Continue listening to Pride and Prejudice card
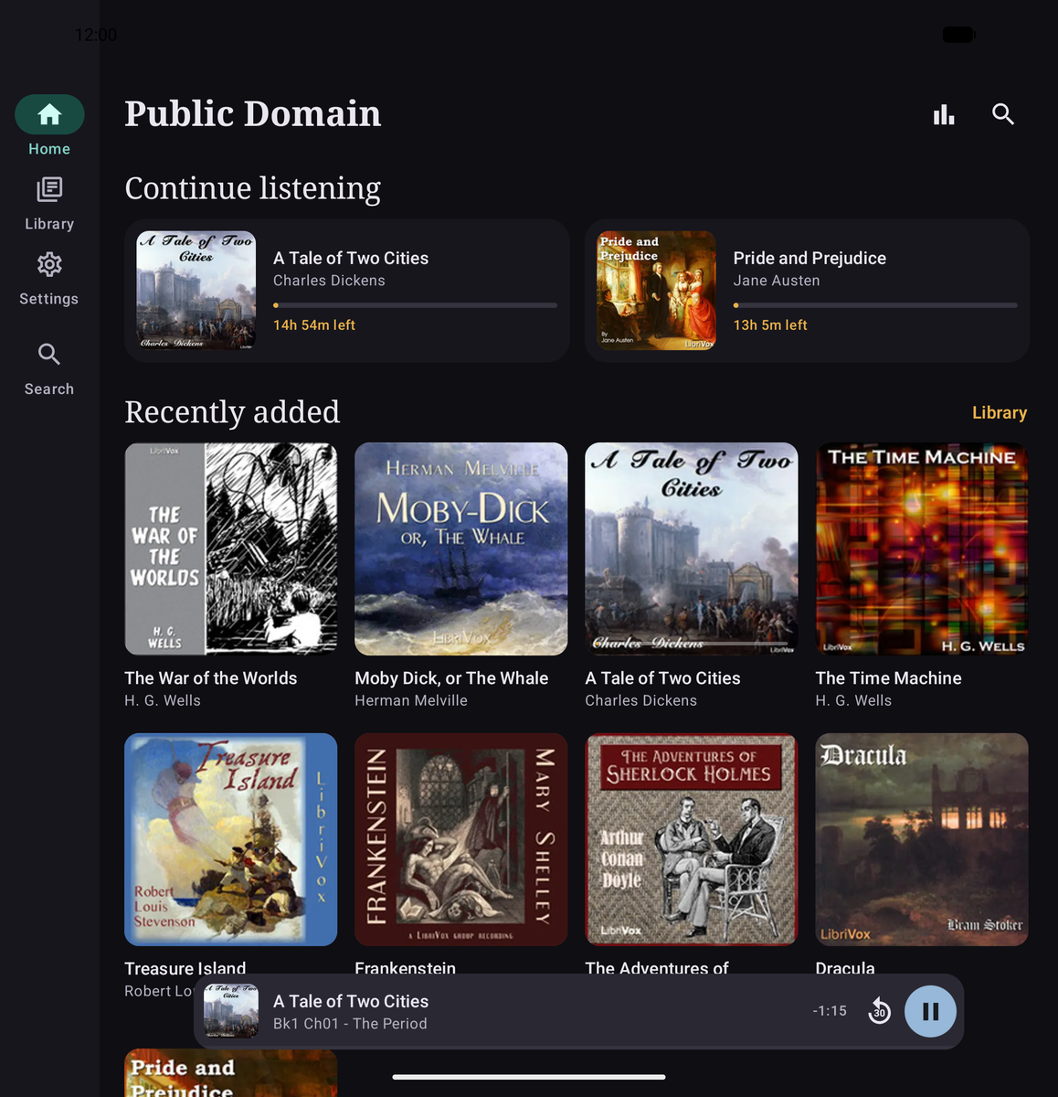The image size is (1058, 1097). coord(807,291)
